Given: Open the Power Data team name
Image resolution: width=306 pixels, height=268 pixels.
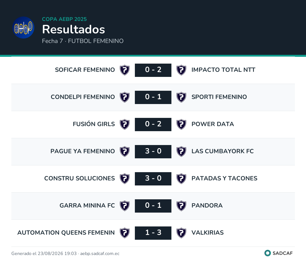Looking at the screenshot, I should point(212,124).
